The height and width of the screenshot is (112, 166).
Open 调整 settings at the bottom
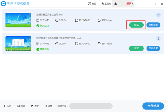(x=48, y=106)
